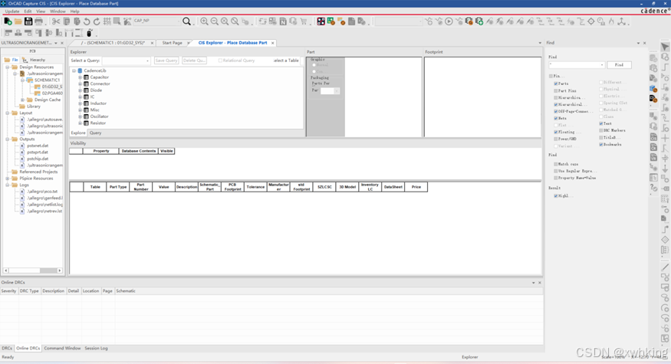The image size is (671, 364).
Task: Enable the Match case checkbox
Action: [x=556, y=164]
